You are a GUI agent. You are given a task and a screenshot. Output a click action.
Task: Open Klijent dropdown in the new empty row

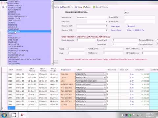pos(105,108)
